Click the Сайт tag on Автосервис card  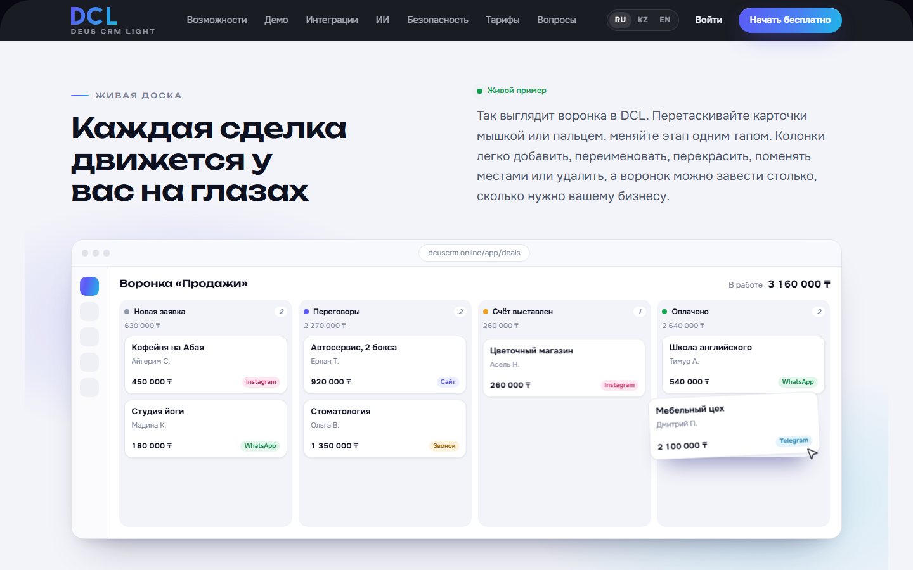(x=448, y=382)
